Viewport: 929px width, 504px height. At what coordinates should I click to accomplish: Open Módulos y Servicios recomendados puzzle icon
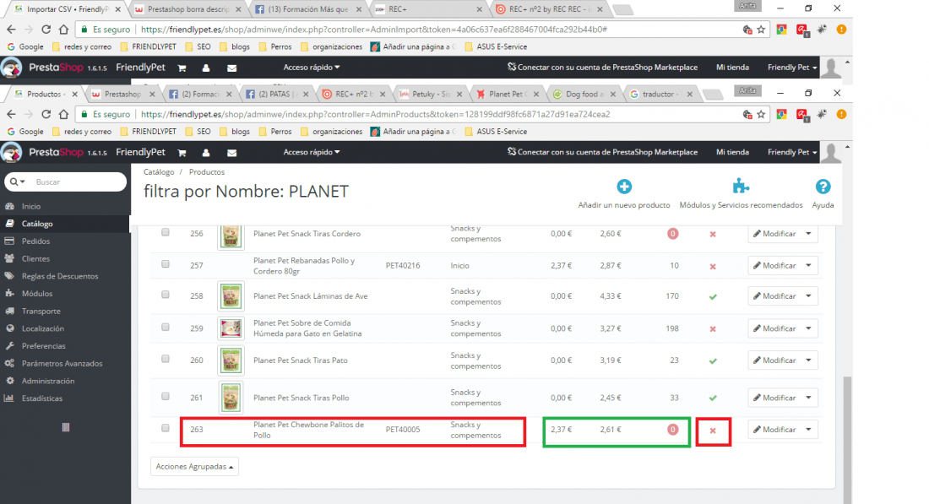(x=741, y=186)
